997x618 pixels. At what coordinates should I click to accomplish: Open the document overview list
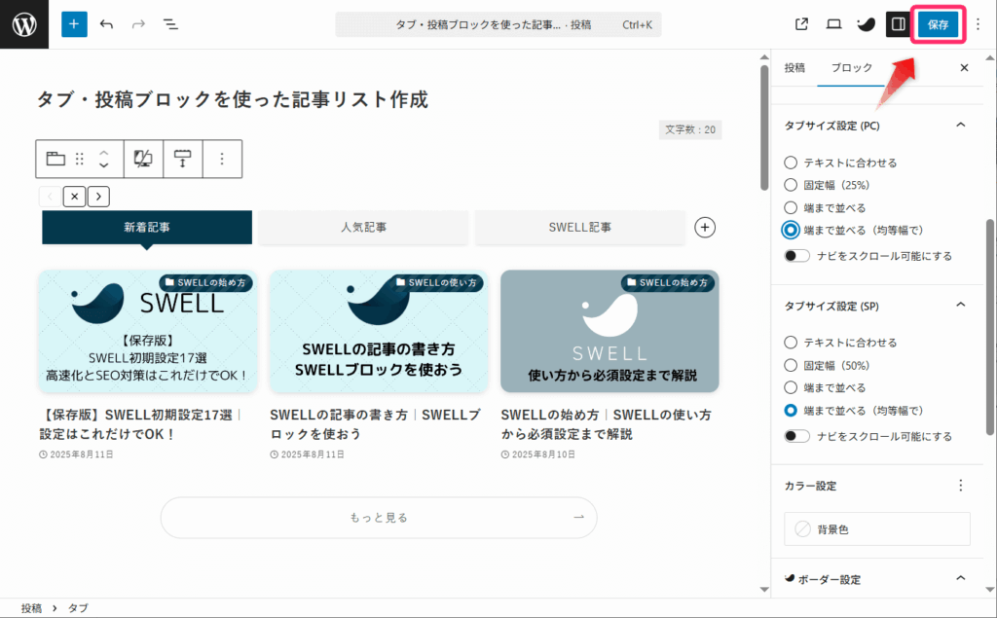click(170, 24)
